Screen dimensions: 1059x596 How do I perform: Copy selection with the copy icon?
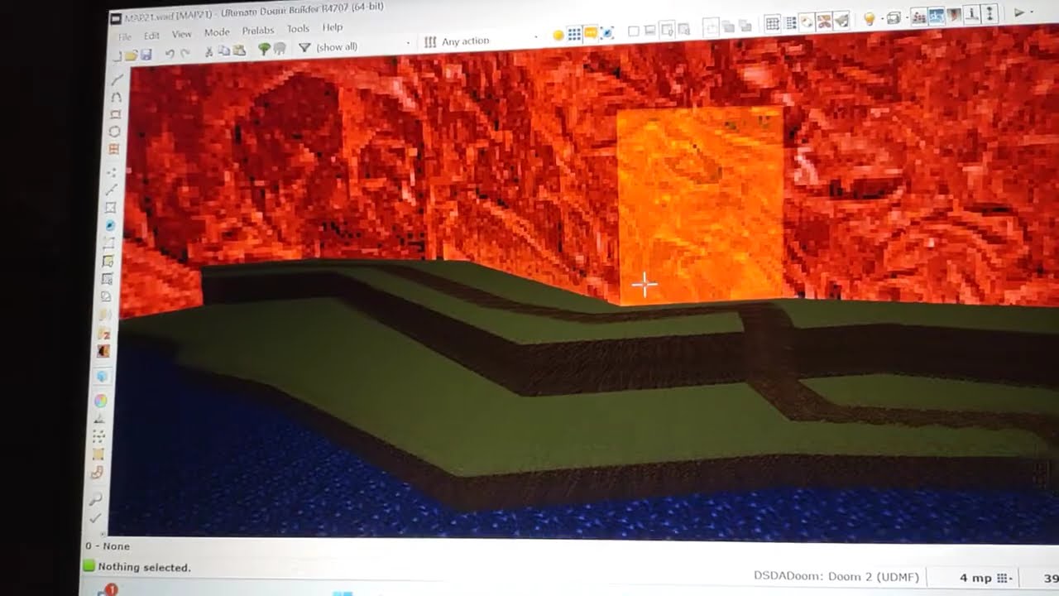(224, 50)
